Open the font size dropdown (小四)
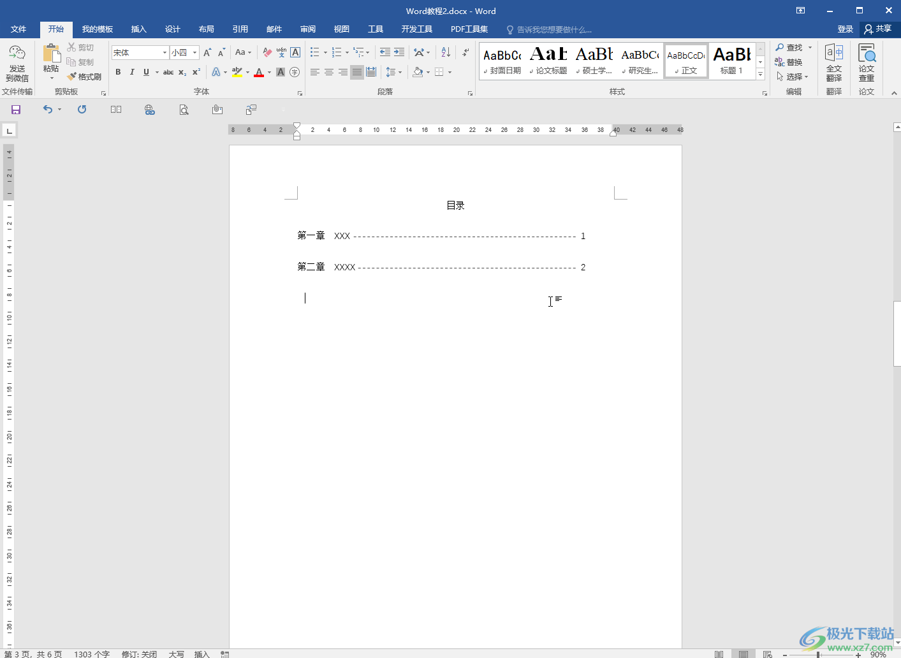 click(x=194, y=53)
